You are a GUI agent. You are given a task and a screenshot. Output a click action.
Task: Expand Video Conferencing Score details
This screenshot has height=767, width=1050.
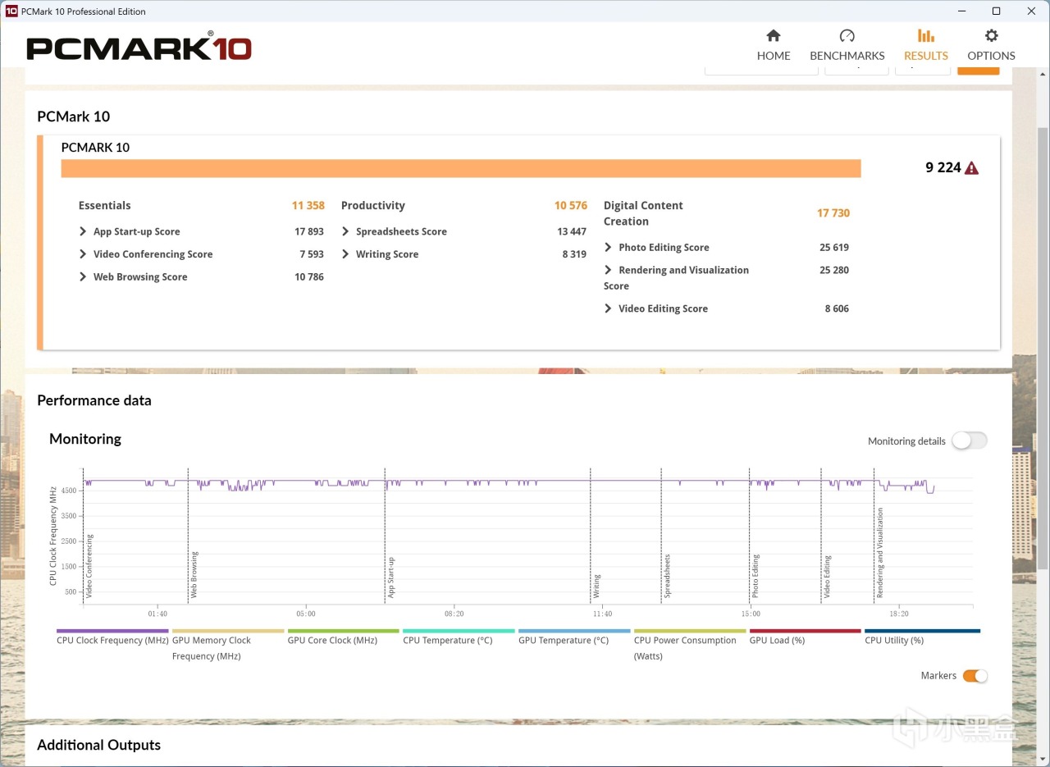click(x=83, y=254)
